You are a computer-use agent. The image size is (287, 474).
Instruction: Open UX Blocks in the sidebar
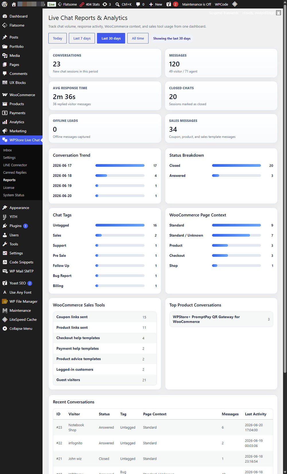coord(21,83)
